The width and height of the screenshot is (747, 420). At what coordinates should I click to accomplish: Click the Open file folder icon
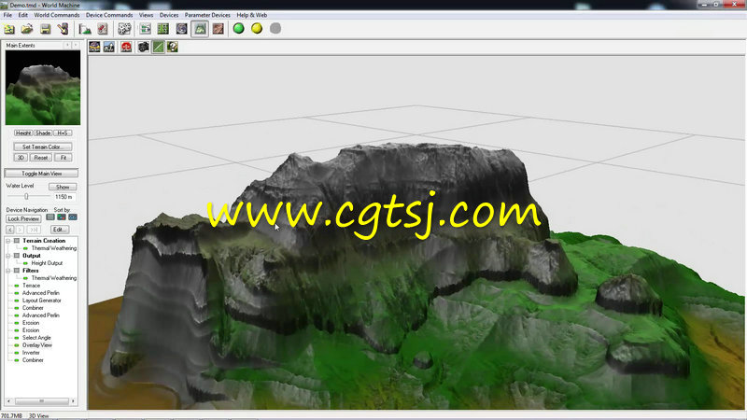27,29
